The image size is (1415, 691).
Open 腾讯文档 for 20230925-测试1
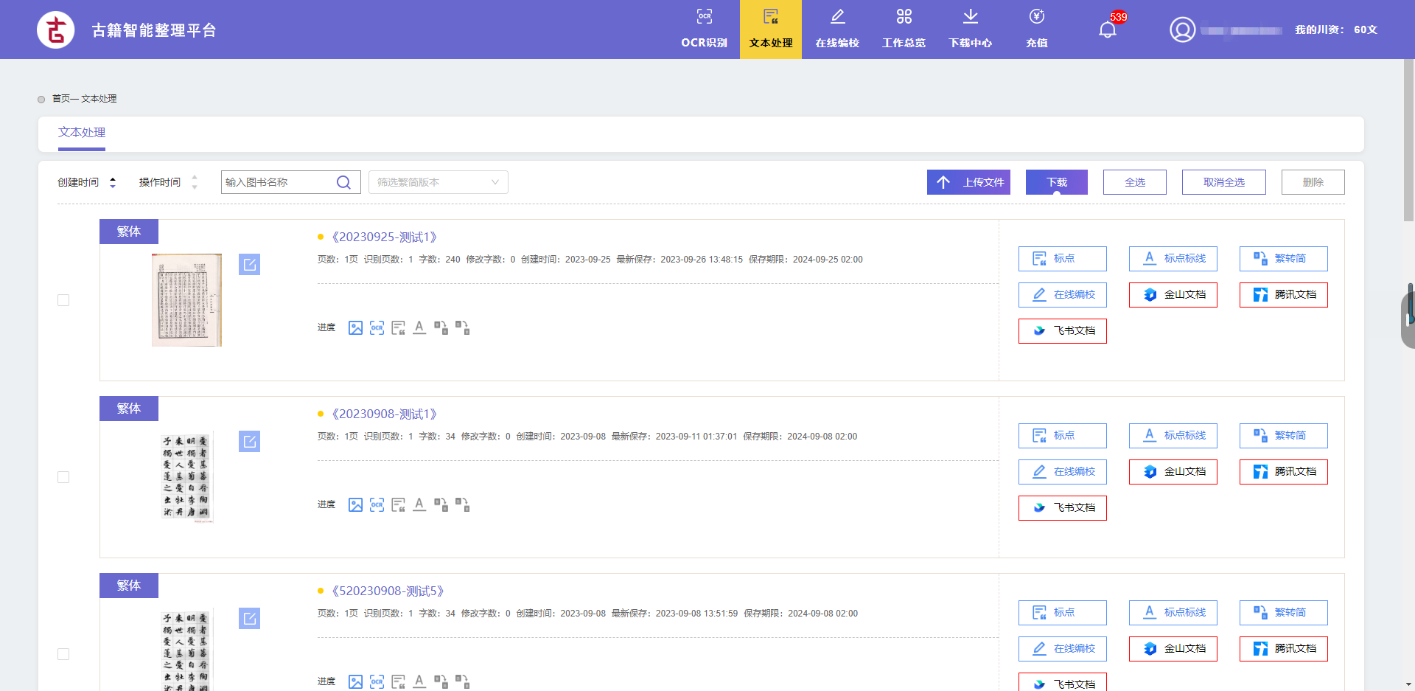(x=1283, y=295)
